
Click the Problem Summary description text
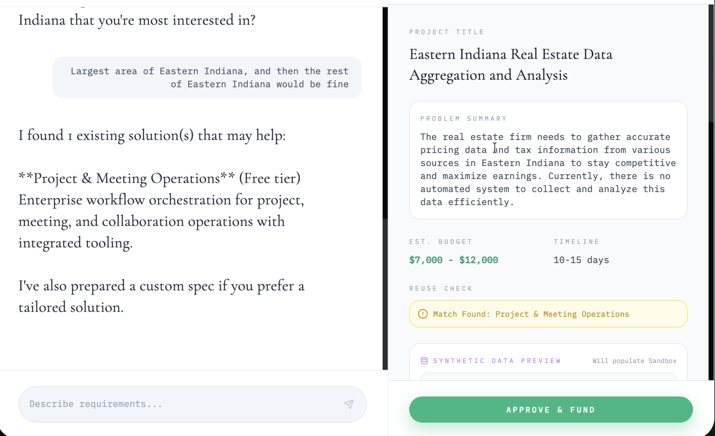click(x=548, y=169)
